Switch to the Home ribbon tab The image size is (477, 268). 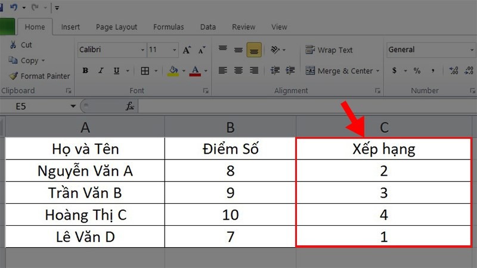point(35,27)
